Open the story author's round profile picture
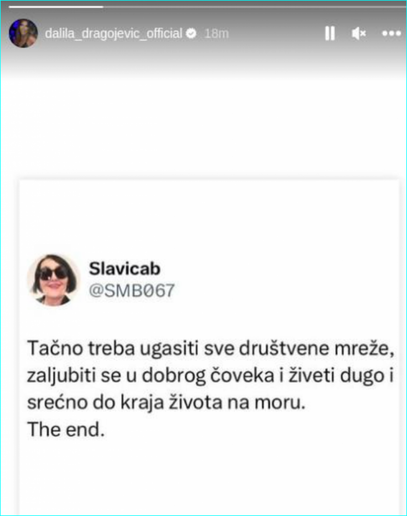 tap(23, 33)
